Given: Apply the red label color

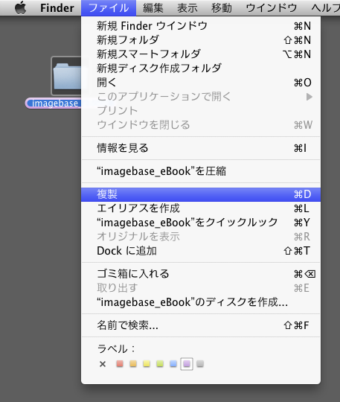Looking at the screenshot, I should [120, 363].
